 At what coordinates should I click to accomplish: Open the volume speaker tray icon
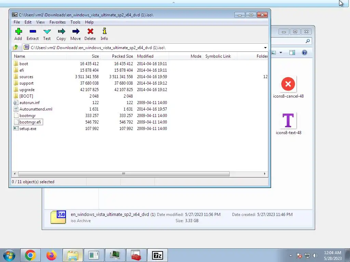(x=315, y=256)
